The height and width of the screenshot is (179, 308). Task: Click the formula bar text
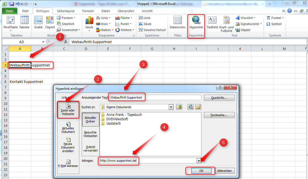coord(92,42)
